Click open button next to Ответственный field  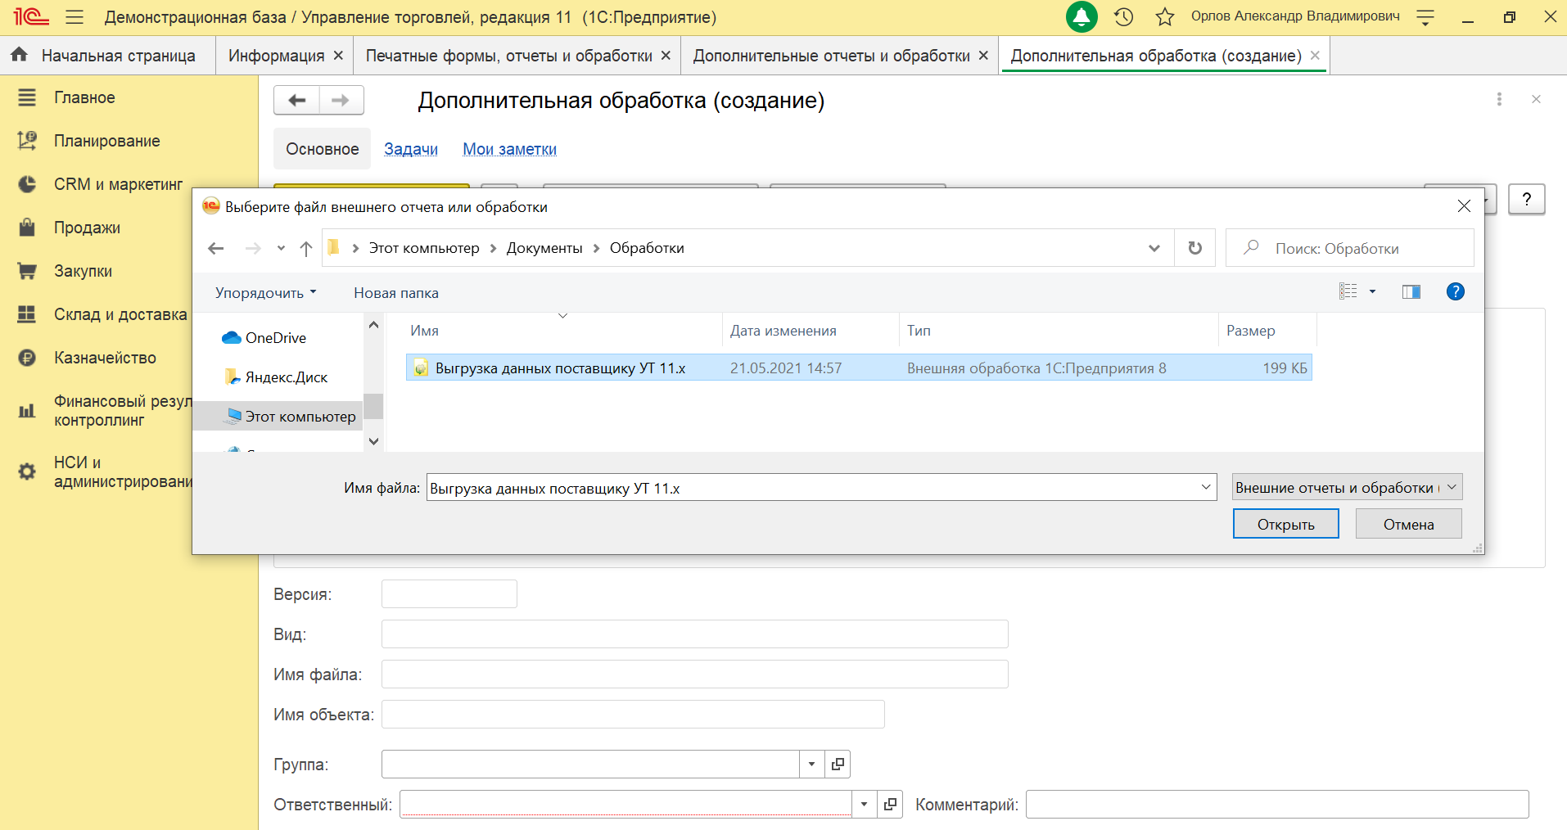tap(890, 804)
